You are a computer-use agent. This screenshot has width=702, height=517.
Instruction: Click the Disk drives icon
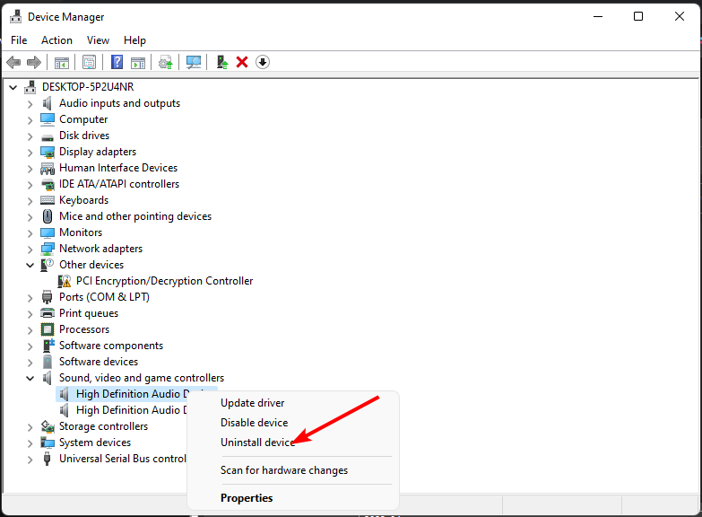[48, 136]
